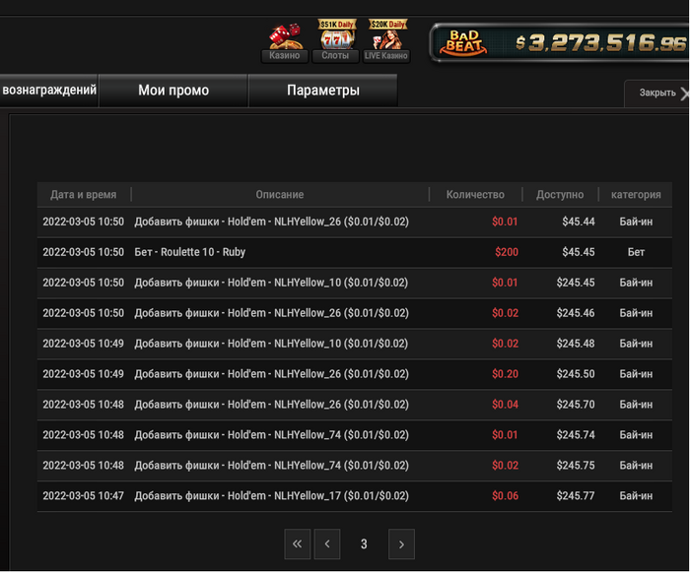Click the Бет category cell

point(636,252)
